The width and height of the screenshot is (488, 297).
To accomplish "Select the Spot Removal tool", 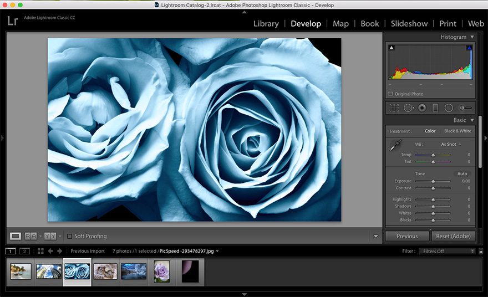I will (x=409, y=108).
